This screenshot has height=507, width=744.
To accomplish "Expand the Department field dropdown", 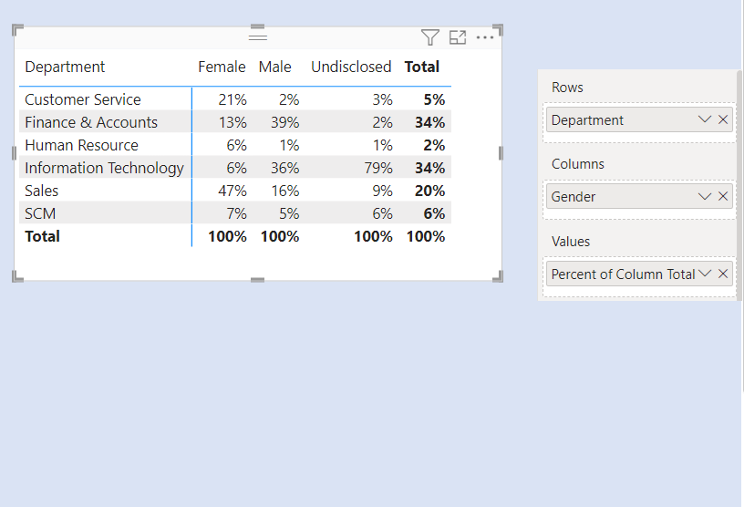I will coord(704,119).
